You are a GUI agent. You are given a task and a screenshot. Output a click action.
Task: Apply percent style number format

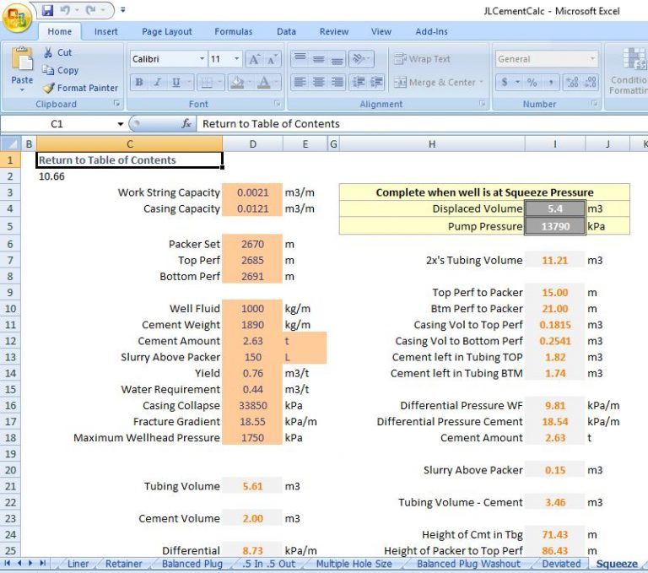[x=532, y=83]
